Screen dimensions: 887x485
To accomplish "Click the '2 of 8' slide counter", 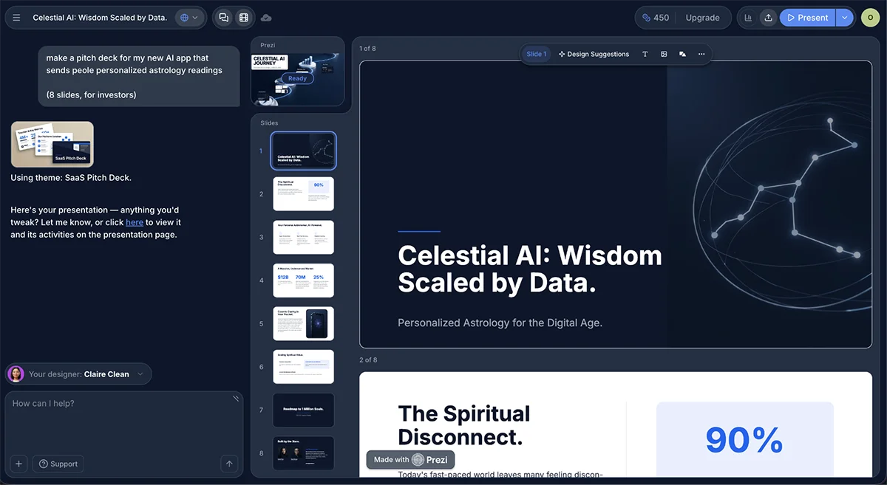I will (368, 360).
